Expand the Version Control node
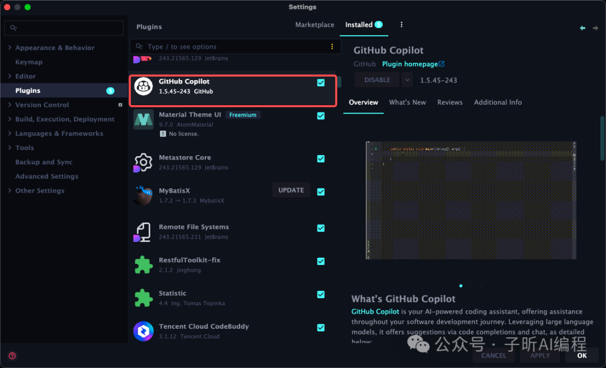 tap(10, 105)
